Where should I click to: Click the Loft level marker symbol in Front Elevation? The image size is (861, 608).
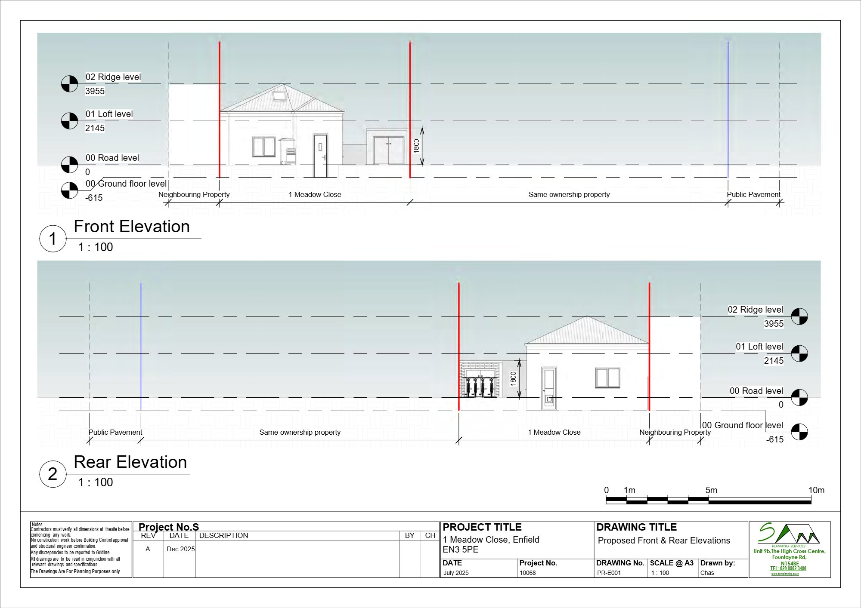click(69, 121)
